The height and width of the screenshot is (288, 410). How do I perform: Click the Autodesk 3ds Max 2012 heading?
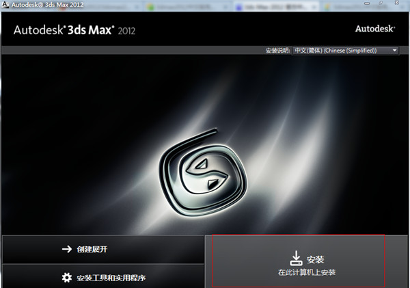pyautogui.click(x=74, y=30)
